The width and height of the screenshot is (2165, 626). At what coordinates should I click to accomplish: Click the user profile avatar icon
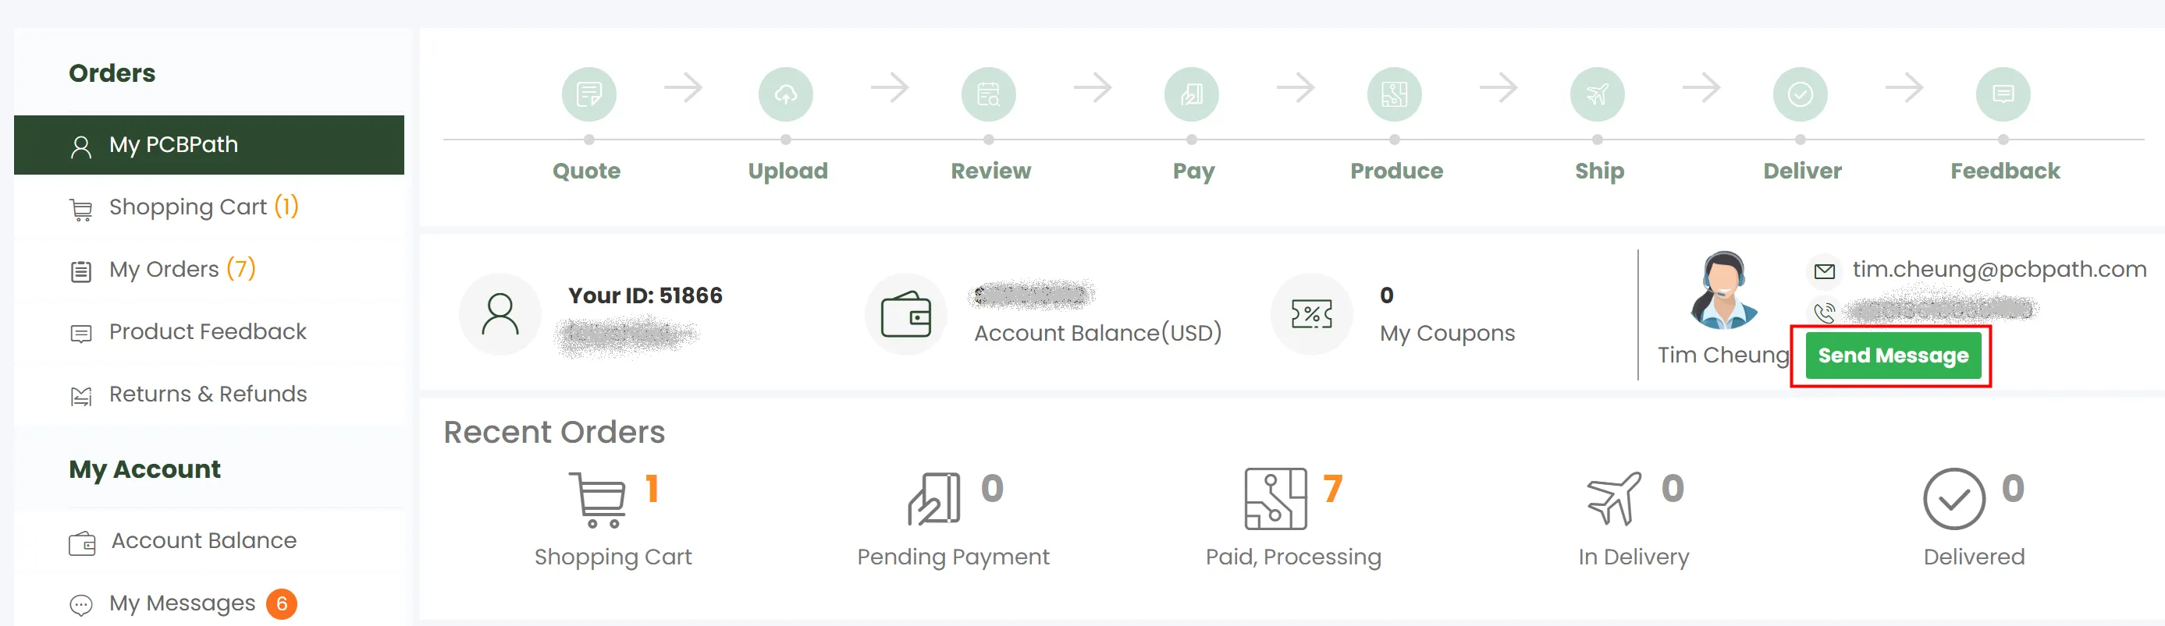[500, 315]
